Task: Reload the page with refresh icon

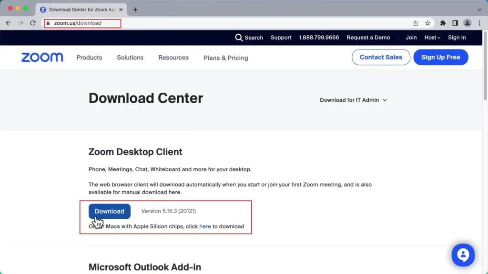Action: click(33, 23)
